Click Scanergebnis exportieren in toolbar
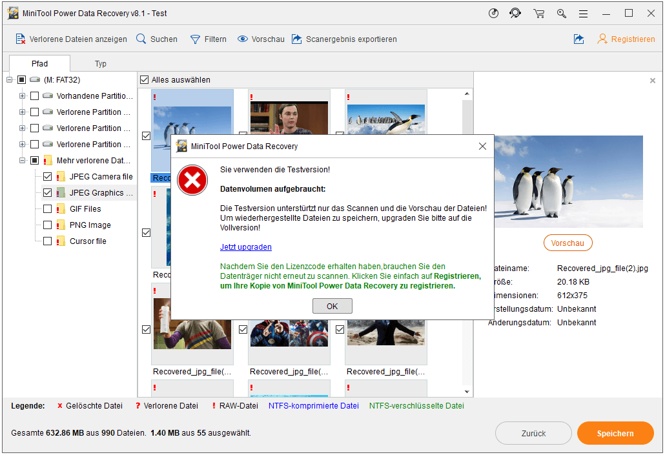Screen dimensions: 665x455 (x=344, y=39)
